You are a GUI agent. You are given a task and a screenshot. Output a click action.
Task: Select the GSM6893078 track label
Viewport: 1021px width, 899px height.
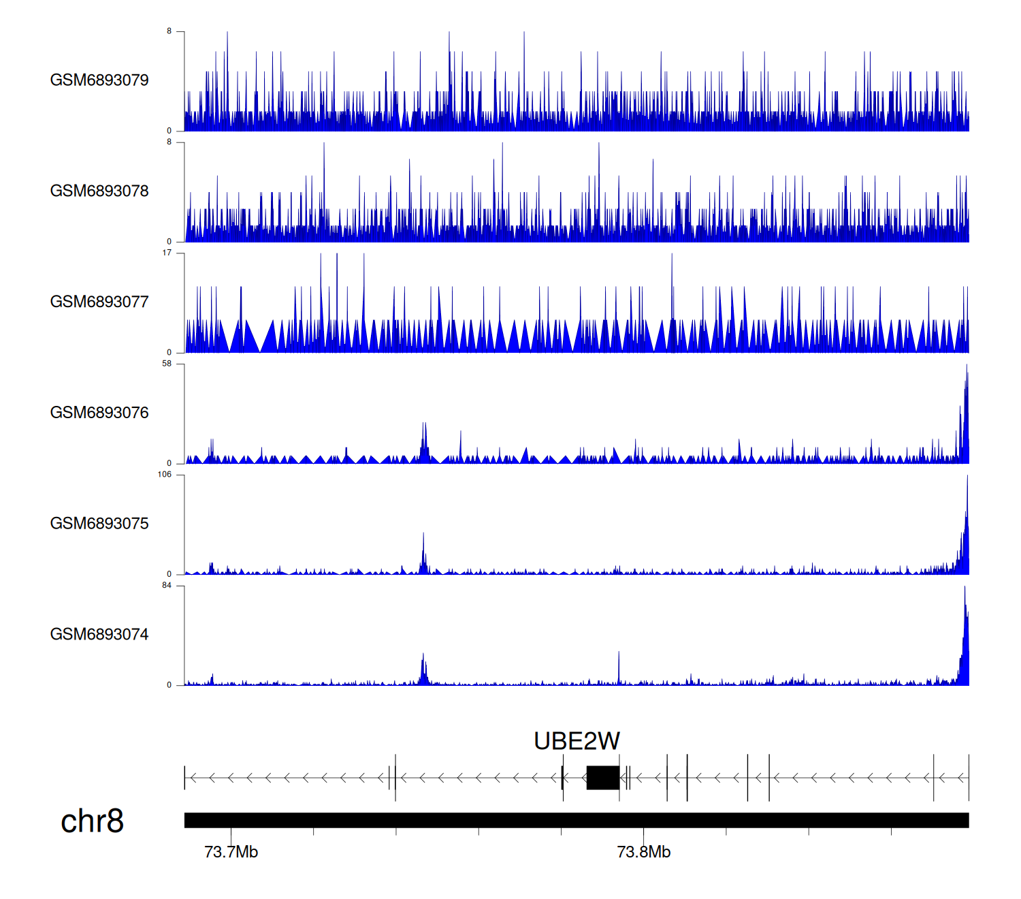[99, 191]
